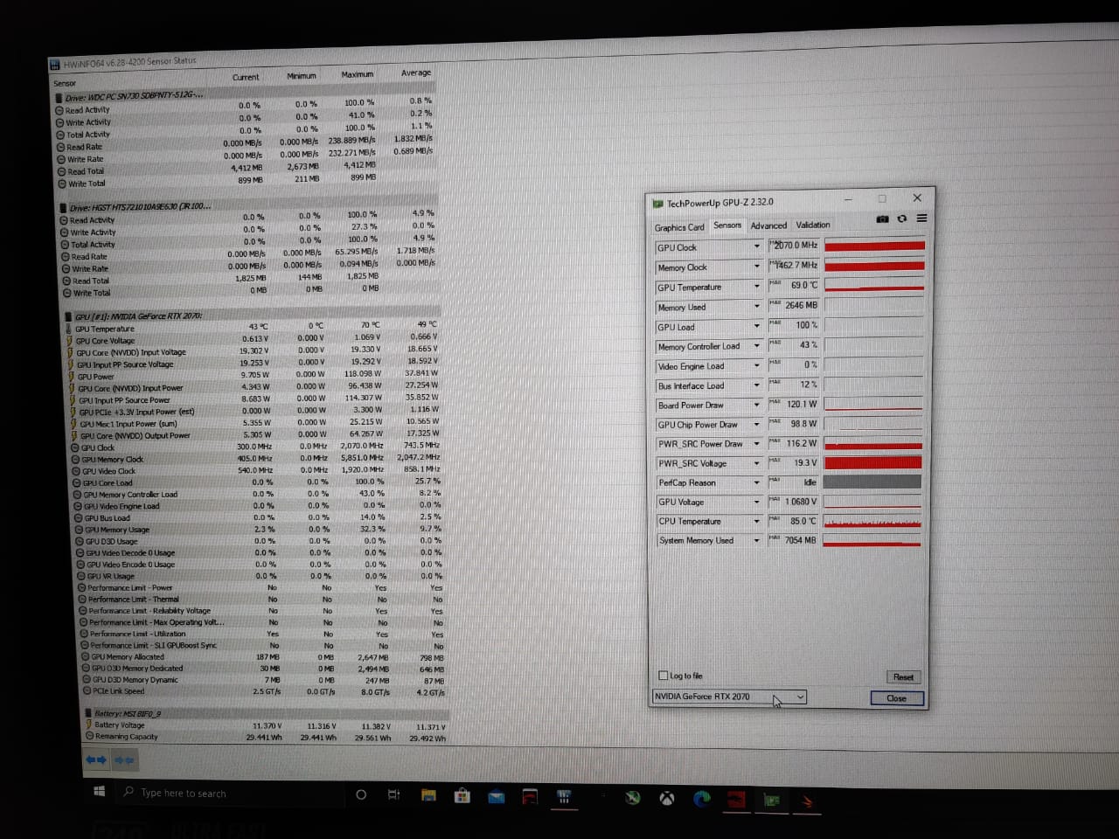Click the Average column header in HWiNFO
Screen dimensions: 1119x839
click(x=416, y=73)
